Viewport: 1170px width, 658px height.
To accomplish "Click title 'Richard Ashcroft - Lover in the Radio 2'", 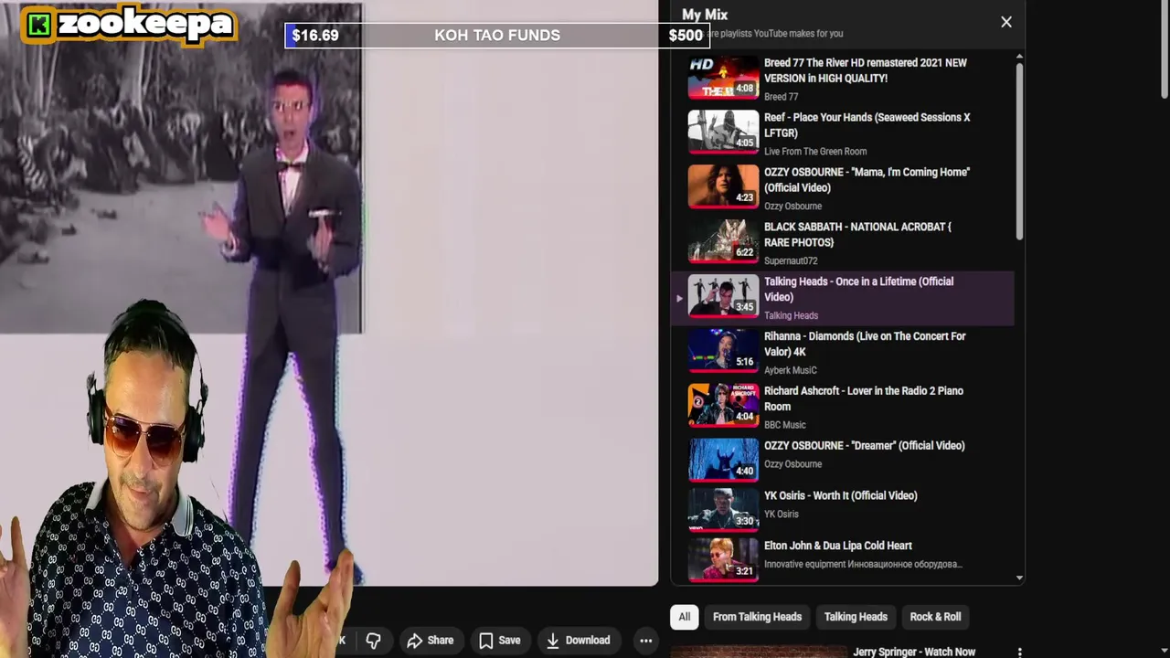I will (864, 398).
